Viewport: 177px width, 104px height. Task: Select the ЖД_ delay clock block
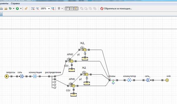85,50
